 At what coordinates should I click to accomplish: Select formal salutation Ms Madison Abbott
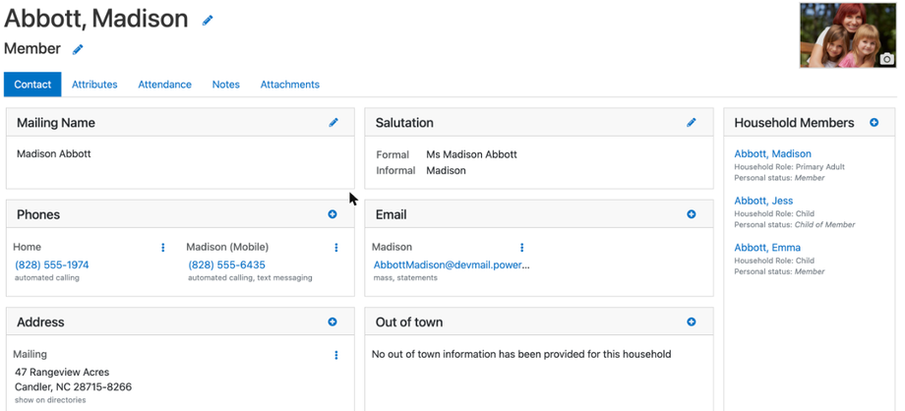[x=471, y=154]
